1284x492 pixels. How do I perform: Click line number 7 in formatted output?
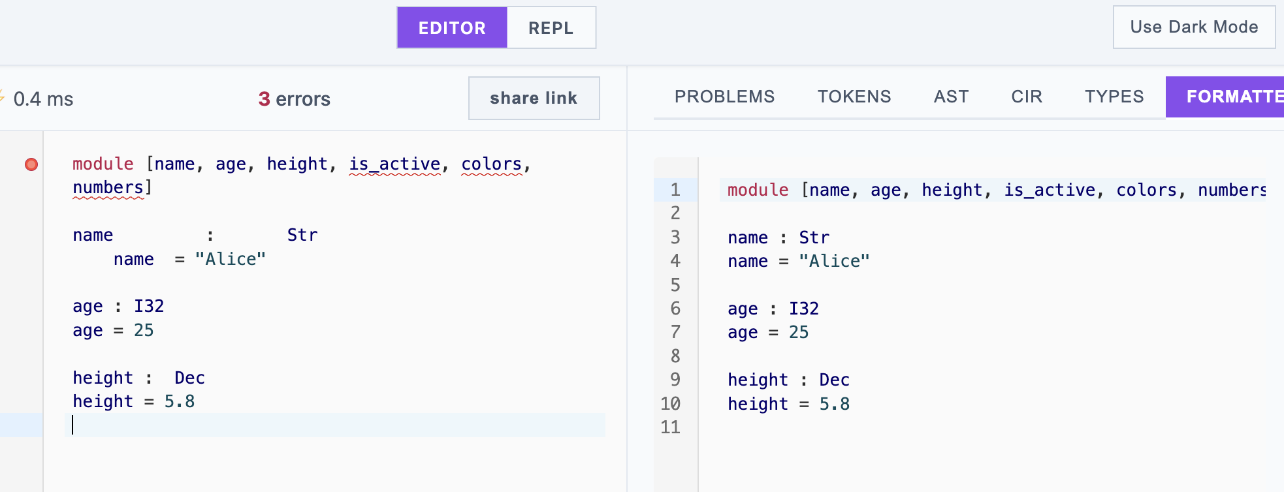click(675, 332)
